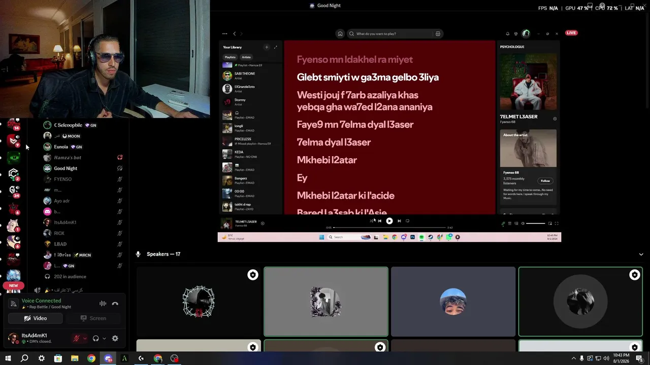Turn on camera with Video button

click(x=36, y=318)
